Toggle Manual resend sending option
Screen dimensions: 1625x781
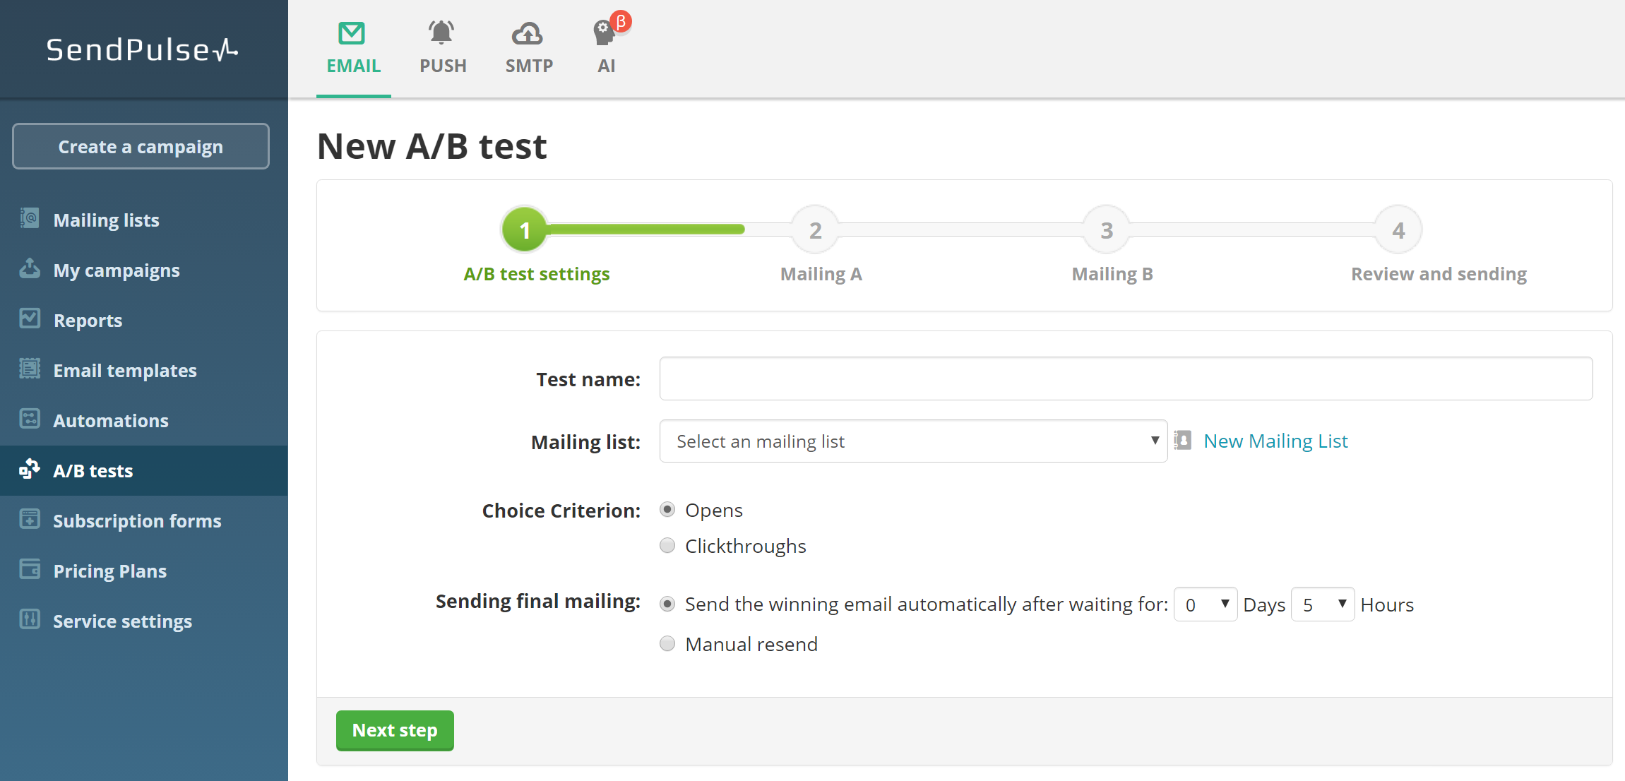click(x=667, y=644)
